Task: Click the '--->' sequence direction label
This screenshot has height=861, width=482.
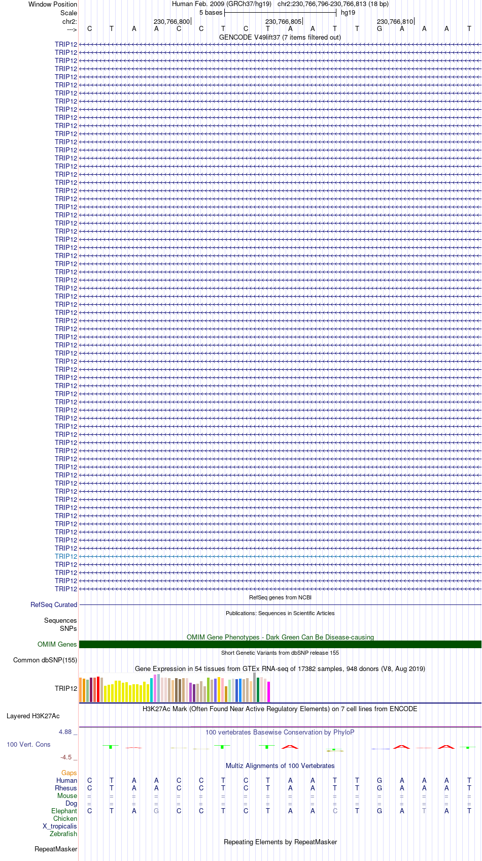Action: tap(72, 29)
